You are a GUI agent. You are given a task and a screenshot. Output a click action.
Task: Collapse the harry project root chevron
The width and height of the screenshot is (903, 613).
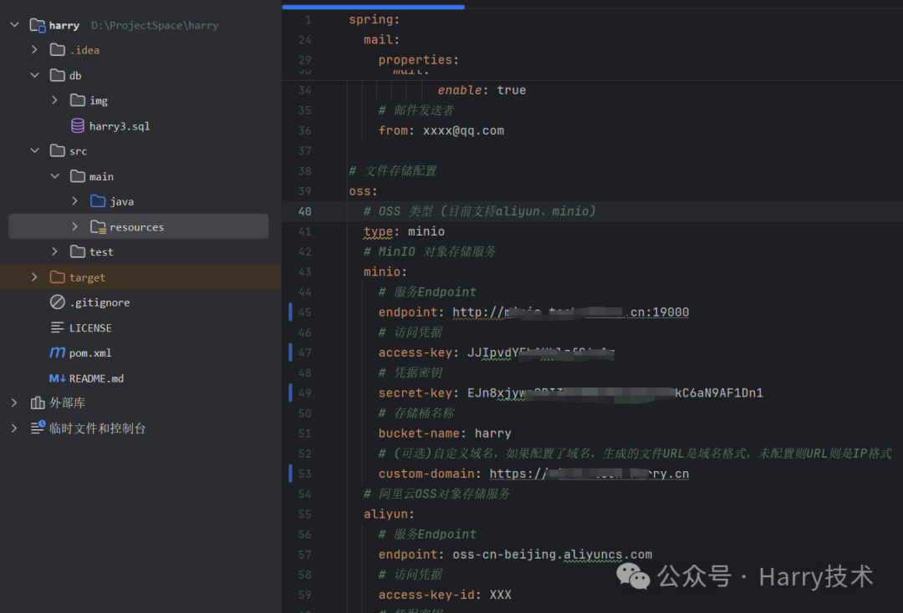(14, 25)
